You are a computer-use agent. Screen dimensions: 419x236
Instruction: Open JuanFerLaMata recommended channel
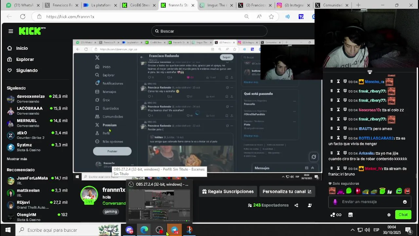tap(37, 181)
